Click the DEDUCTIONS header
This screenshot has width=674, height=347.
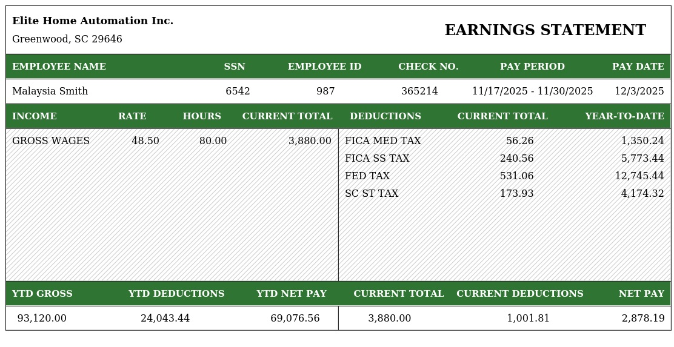pos(385,116)
